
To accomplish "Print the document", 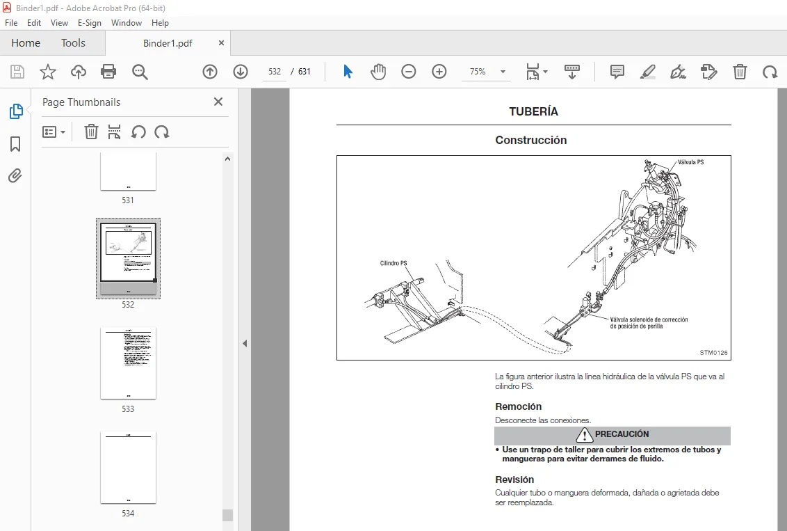I will (108, 72).
